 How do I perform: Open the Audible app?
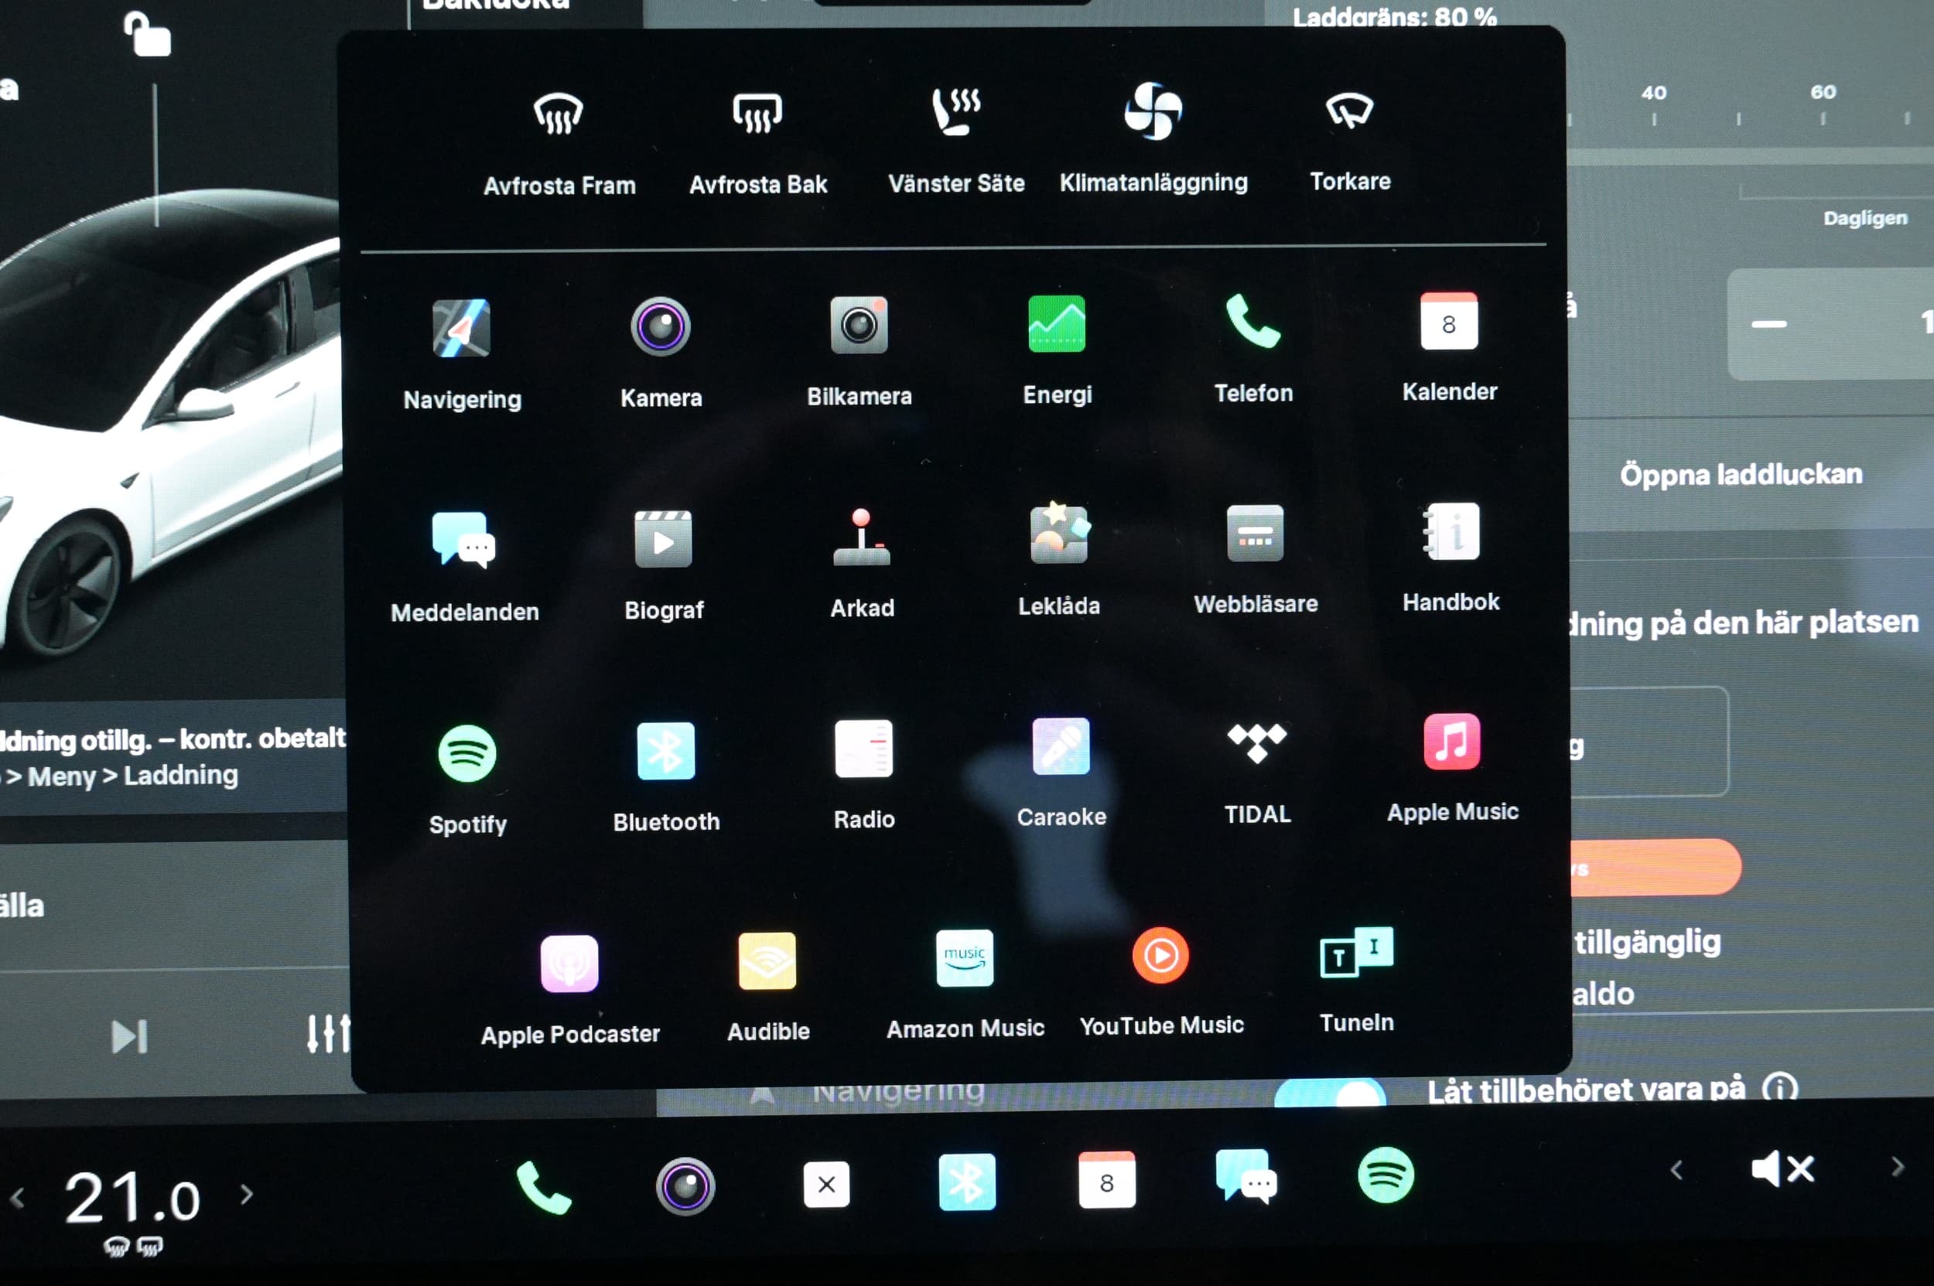(768, 988)
